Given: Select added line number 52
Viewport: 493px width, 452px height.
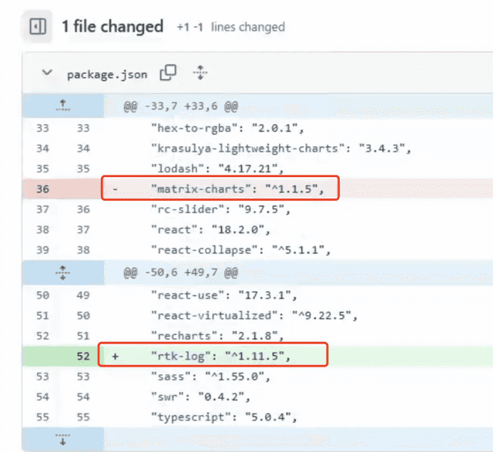Looking at the screenshot, I should pyautogui.click(x=83, y=356).
